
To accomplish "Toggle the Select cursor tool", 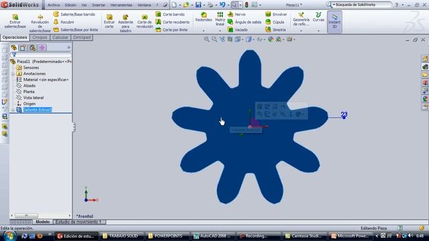I will pos(235,5).
